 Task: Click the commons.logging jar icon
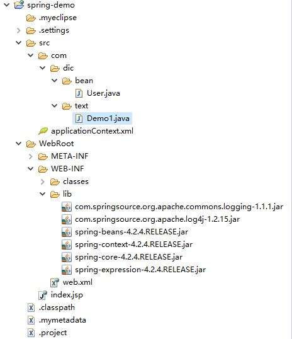[x=67, y=207]
